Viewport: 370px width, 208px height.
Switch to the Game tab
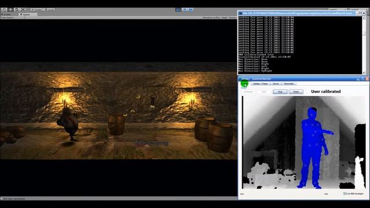(x=28, y=14)
